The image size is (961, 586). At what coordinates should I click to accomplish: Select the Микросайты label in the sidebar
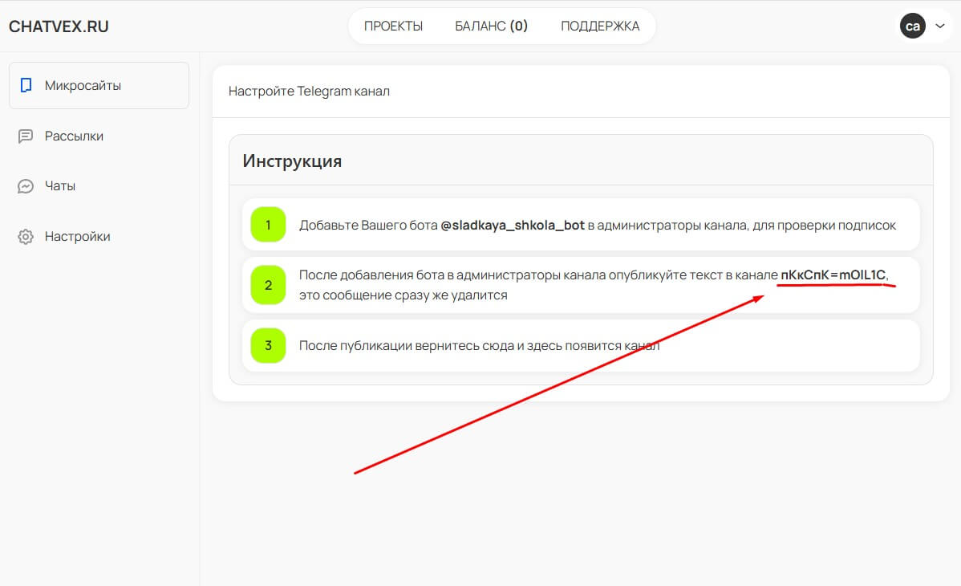(83, 85)
